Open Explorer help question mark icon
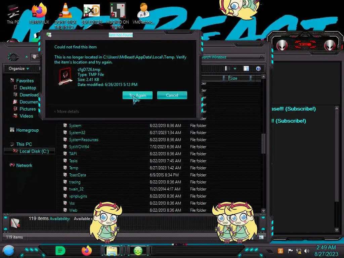The width and height of the screenshot is (344, 258). tap(258, 69)
